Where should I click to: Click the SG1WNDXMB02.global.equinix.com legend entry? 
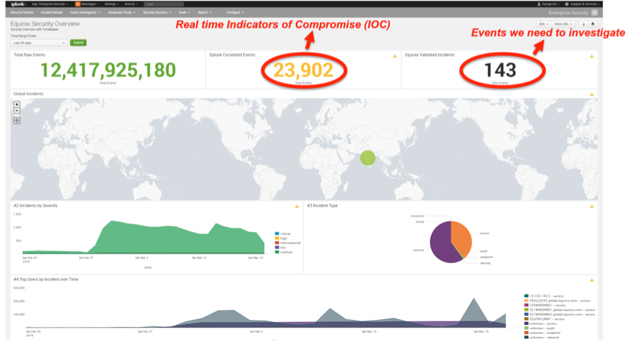pos(559,314)
